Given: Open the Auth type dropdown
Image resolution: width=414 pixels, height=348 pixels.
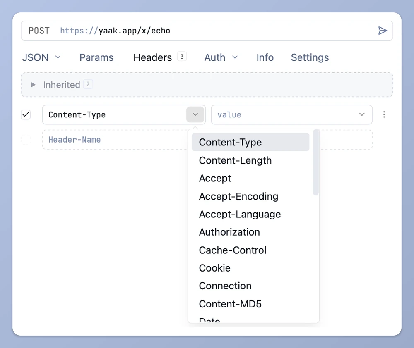Looking at the screenshot, I should 221,57.
